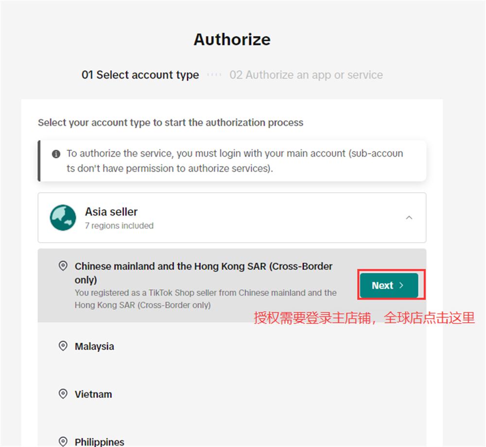Click the info icon in the notice banner
The height and width of the screenshot is (447, 486).
pos(56,154)
